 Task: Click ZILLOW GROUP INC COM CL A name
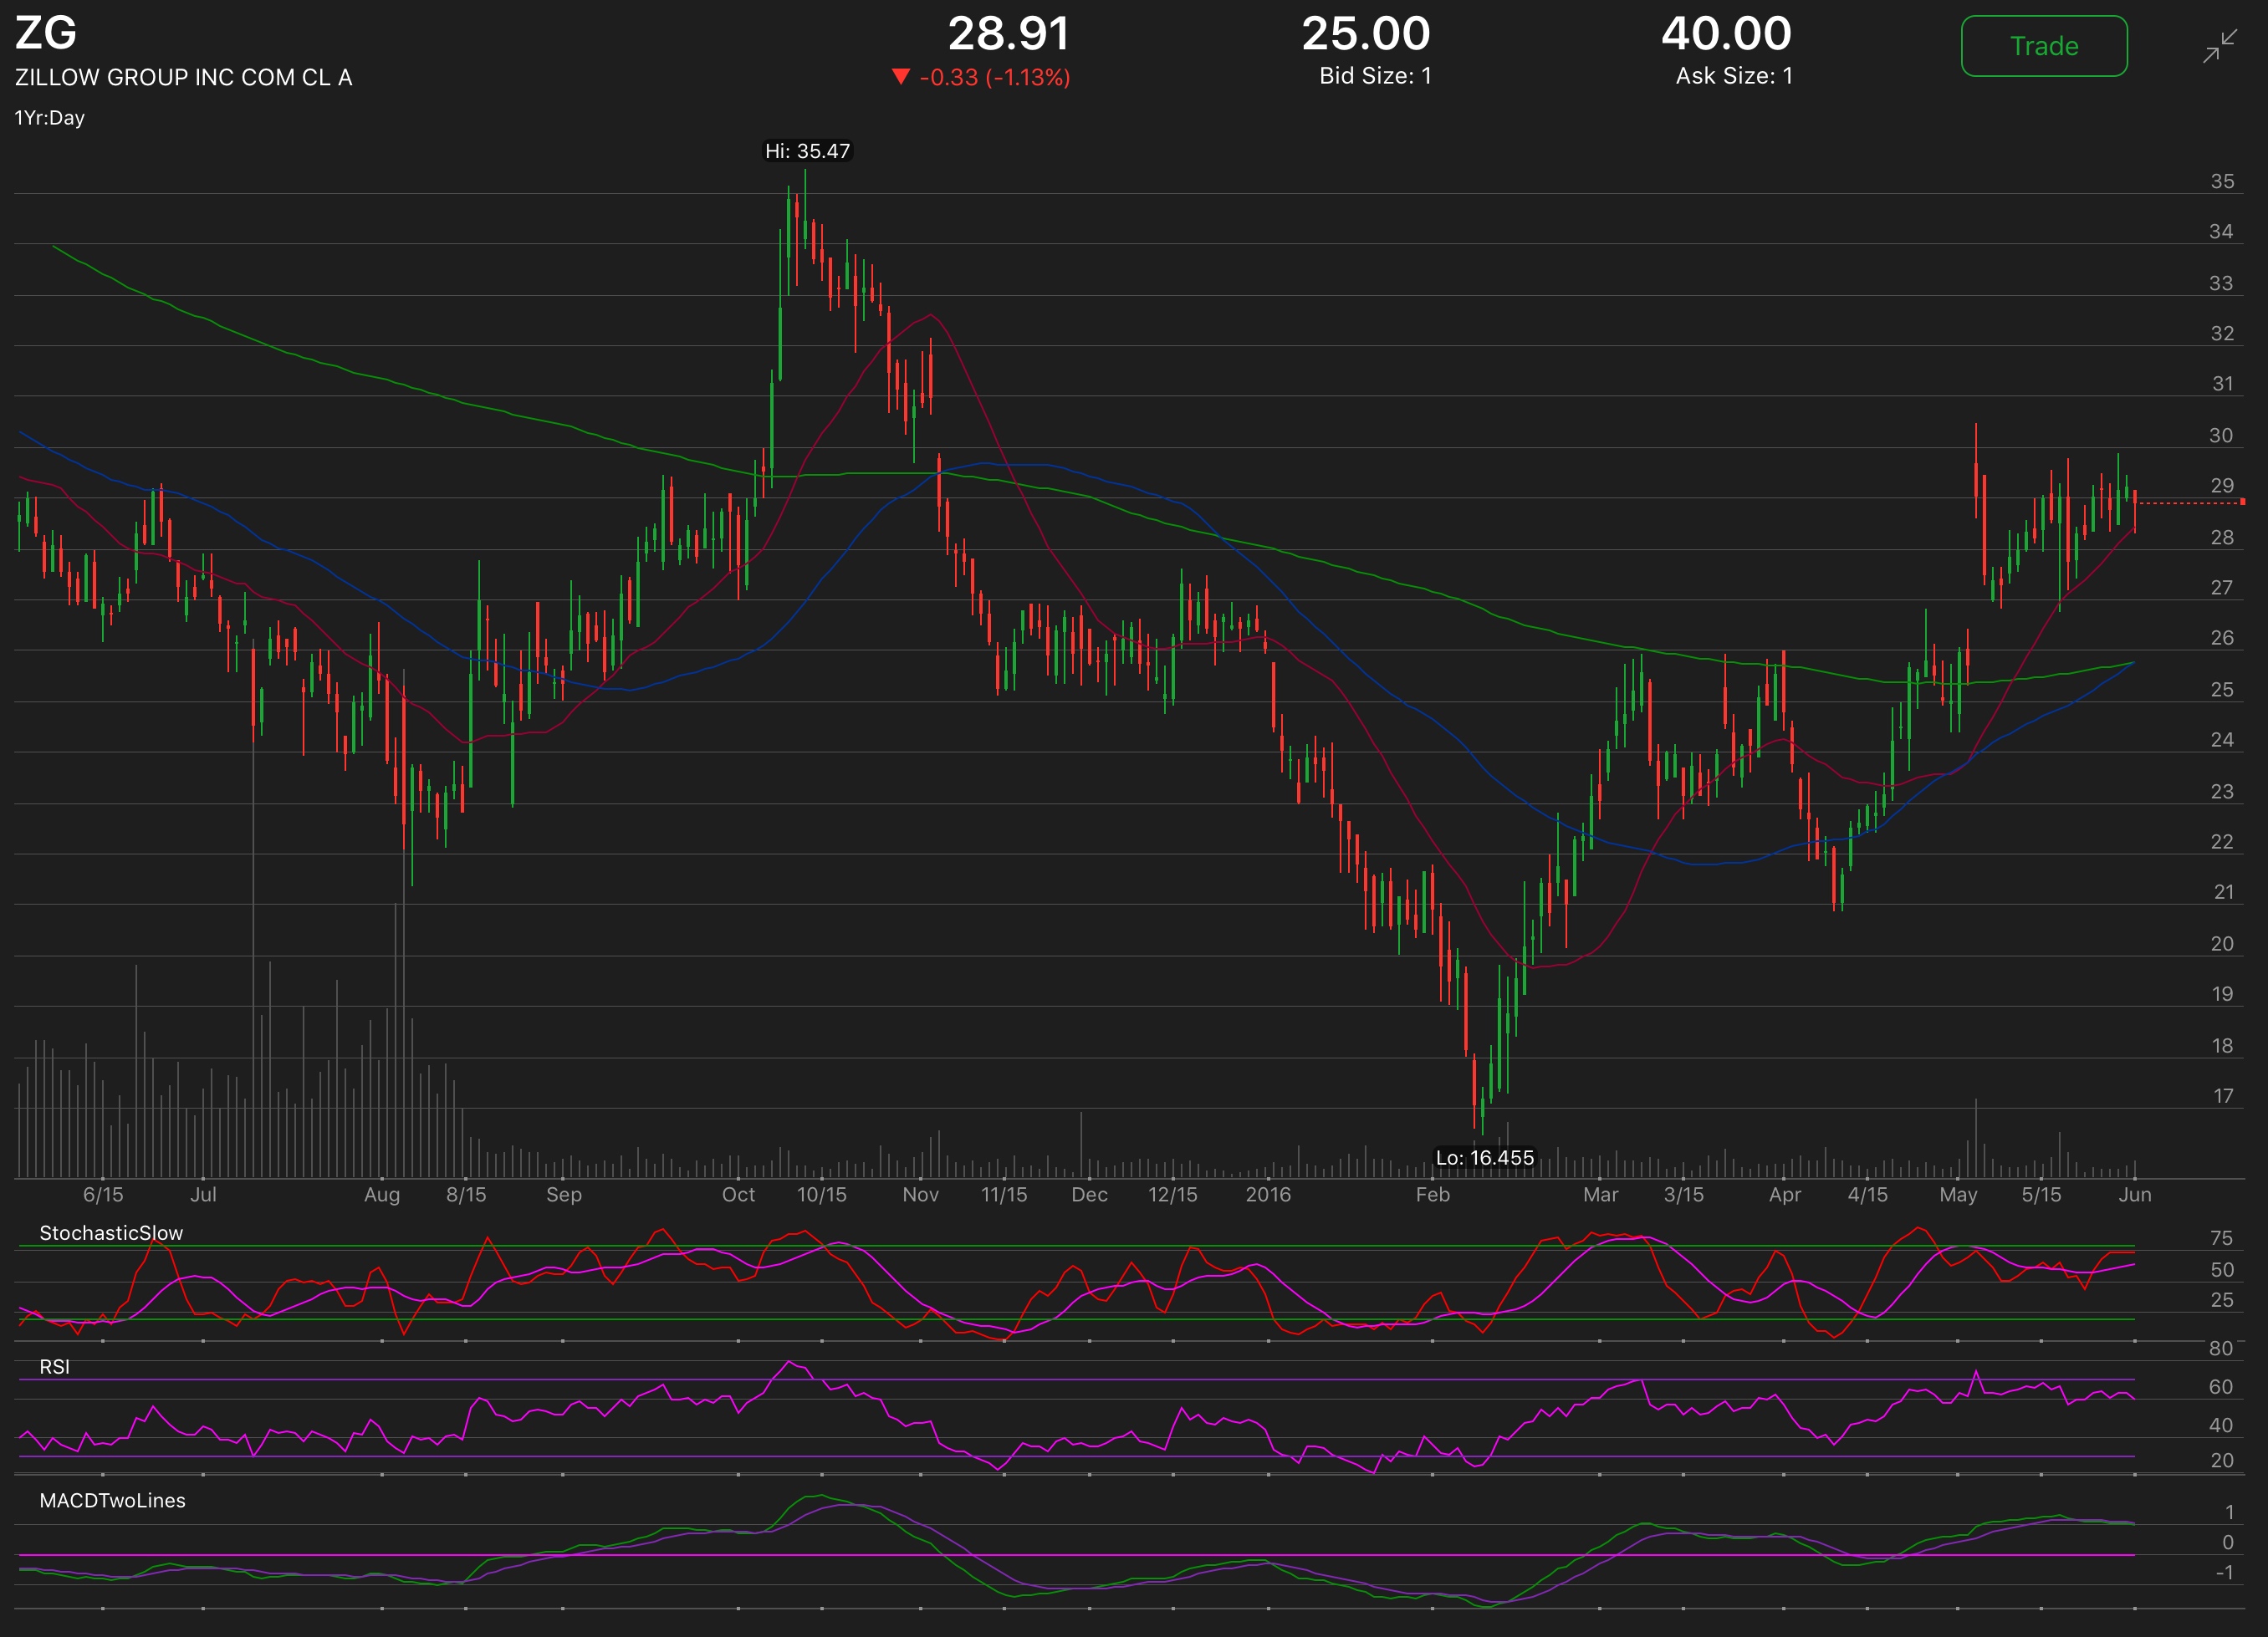point(184,78)
